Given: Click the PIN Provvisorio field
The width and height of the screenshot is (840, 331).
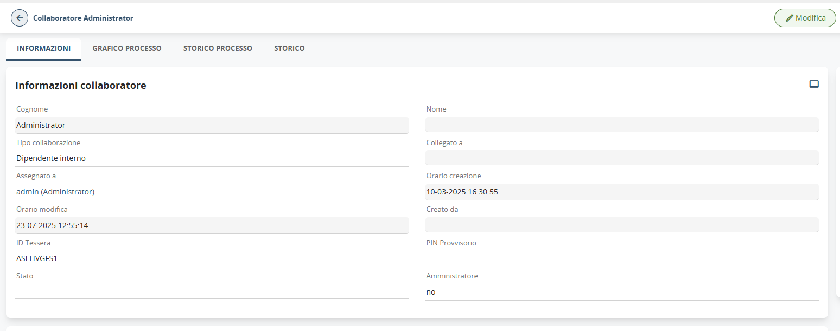Looking at the screenshot, I should (x=621, y=258).
